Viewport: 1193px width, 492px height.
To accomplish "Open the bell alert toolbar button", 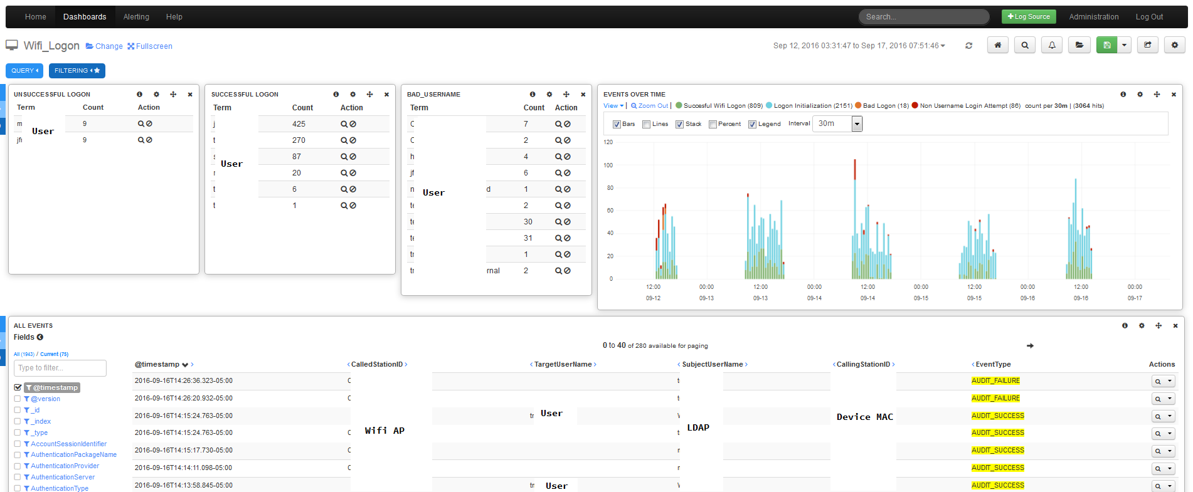I will 1052,45.
